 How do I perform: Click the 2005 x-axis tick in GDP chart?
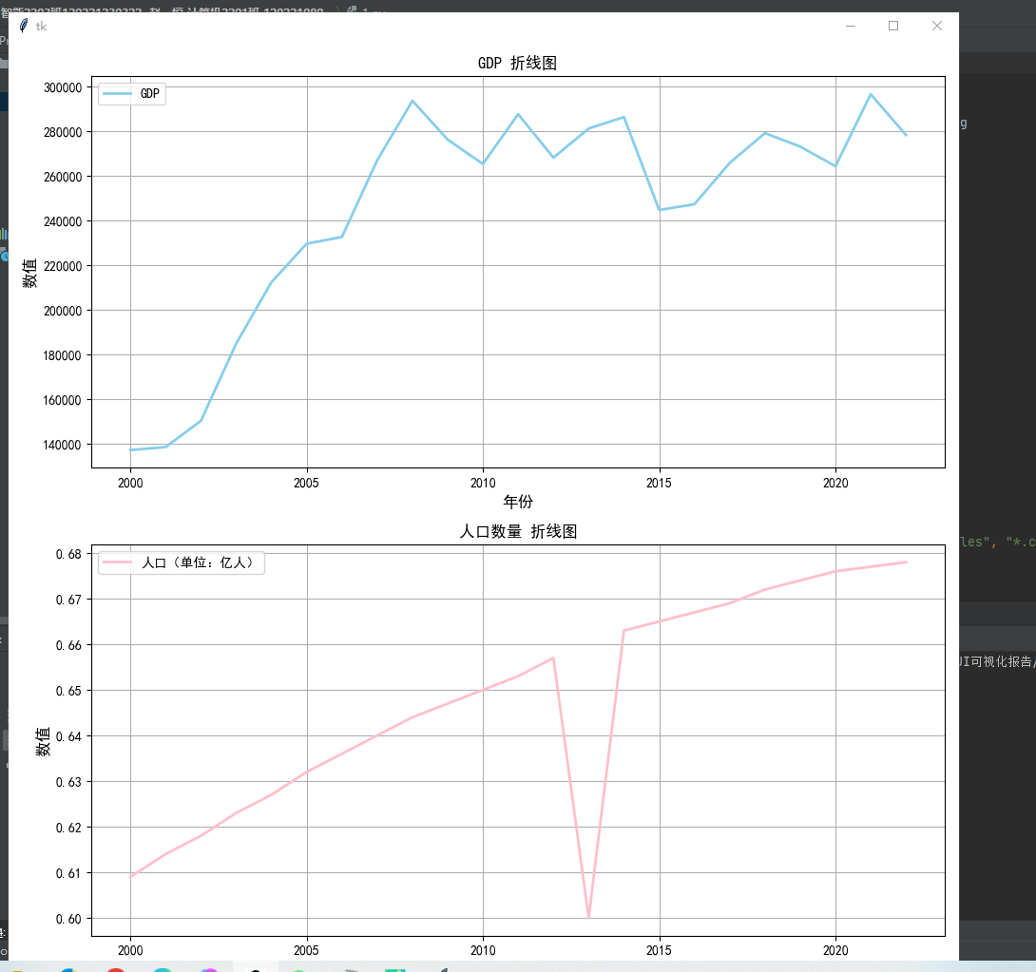coord(307,483)
